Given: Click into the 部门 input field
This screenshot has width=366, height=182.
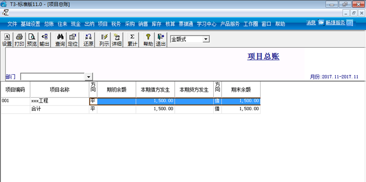Looking at the screenshot, I should [x=53, y=77].
